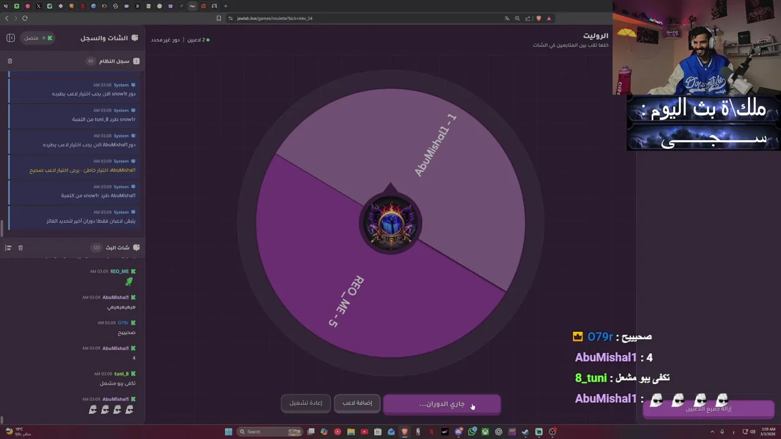
Task: Open Xbox app from the taskbar
Action: pos(485,432)
